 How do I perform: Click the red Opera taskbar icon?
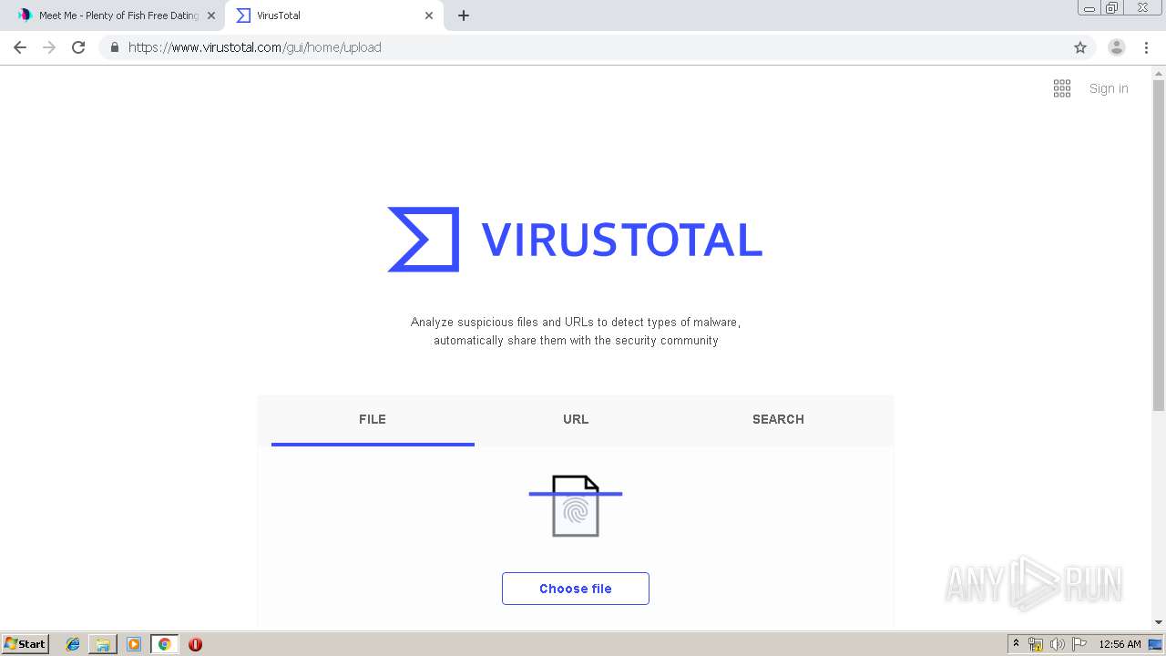pos(195,644)
